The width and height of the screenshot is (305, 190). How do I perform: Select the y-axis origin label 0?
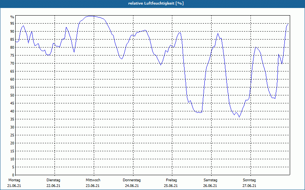point(13,175)
